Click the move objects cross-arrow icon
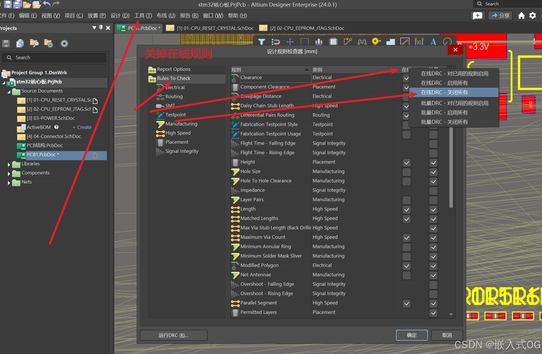Image resolution: width=542 pixels, height=354 pixels. coord(290,42)
